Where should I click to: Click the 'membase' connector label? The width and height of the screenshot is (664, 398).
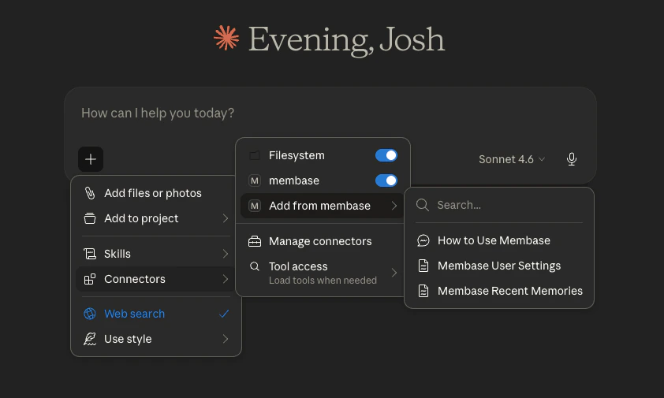[x=294, y=180]
